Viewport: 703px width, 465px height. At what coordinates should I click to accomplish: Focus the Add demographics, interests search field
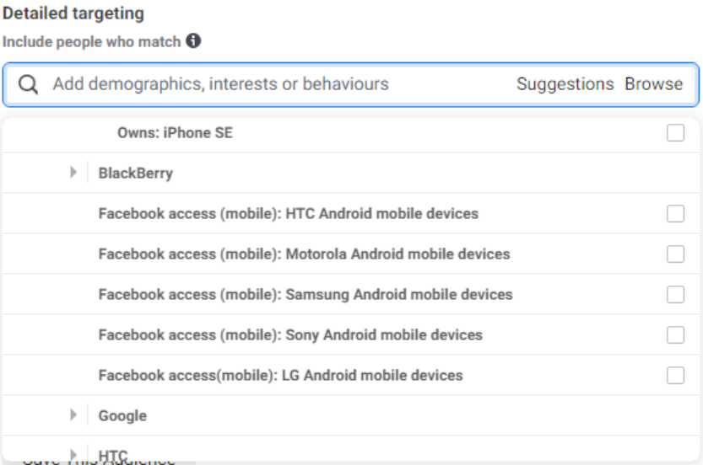[253, 84]
